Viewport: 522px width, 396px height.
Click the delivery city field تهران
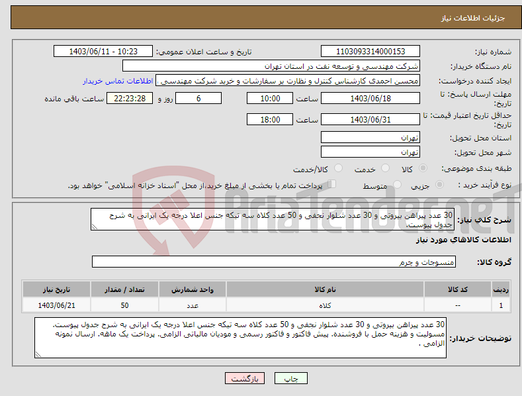pos(370,152)
